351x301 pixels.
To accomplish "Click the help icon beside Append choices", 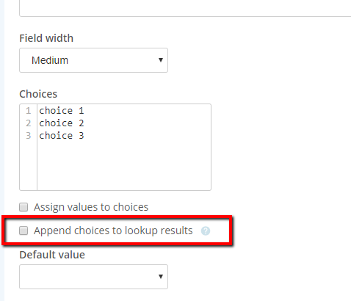I will [206, 231].
